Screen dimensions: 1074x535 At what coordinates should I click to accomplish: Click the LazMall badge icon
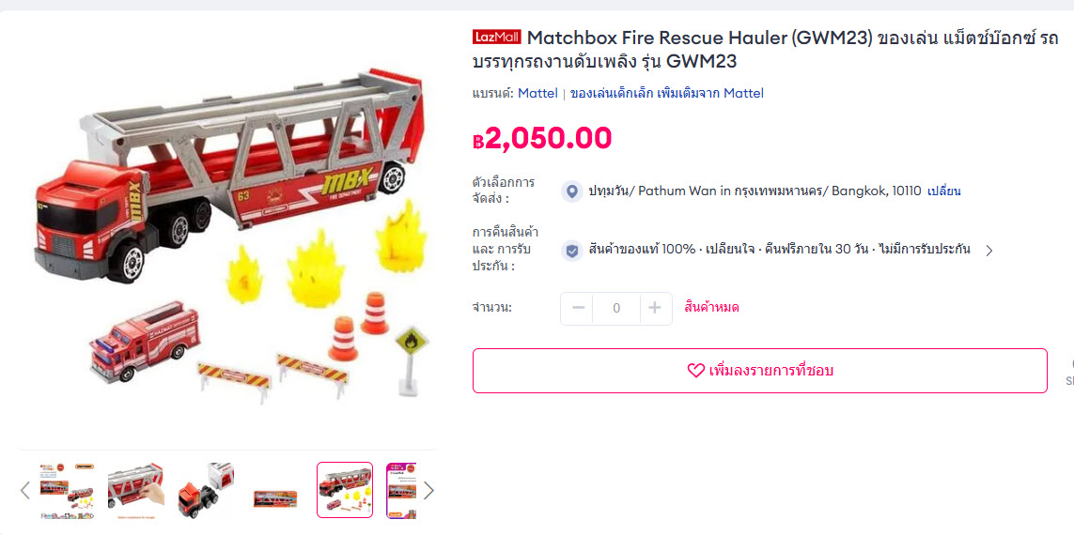496,37
